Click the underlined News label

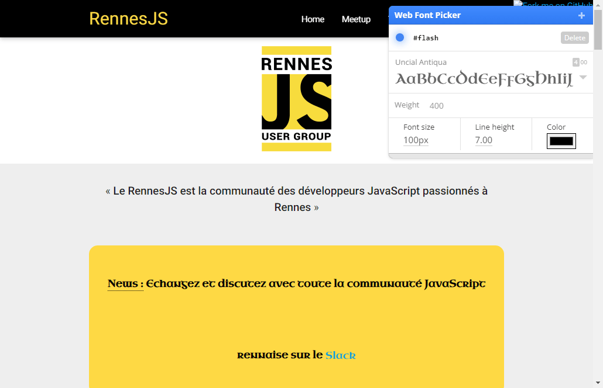pos(125,283)
